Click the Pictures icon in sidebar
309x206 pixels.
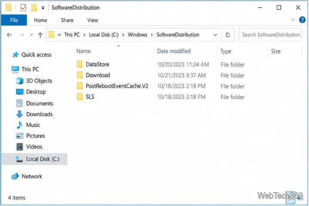pyautogui.click(x=19, y=136)
